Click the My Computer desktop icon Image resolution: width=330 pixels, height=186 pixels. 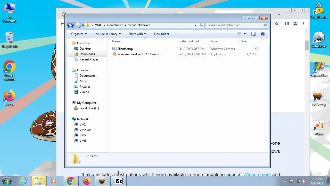10,13
